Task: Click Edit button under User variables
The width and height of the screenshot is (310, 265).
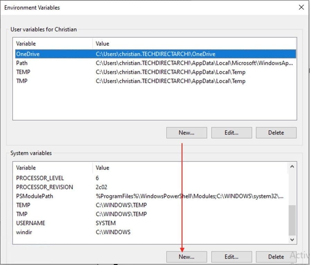Action: (231, 132)
